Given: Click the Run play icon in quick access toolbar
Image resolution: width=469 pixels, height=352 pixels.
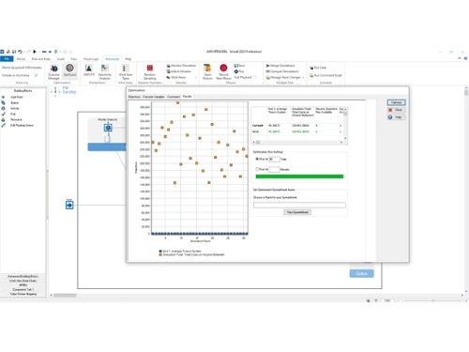Looking at the screenshot, I should pyautogui.click(x=35, y=52).
